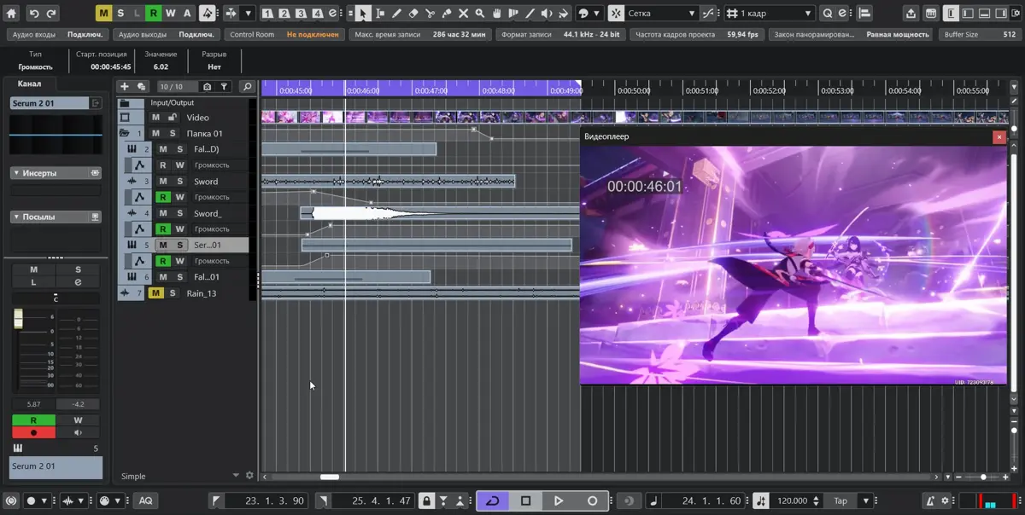This screenshot has height=515, width=1025.
Task: Open metronome click settings gear at bottom
Action: tap(946, 501)
